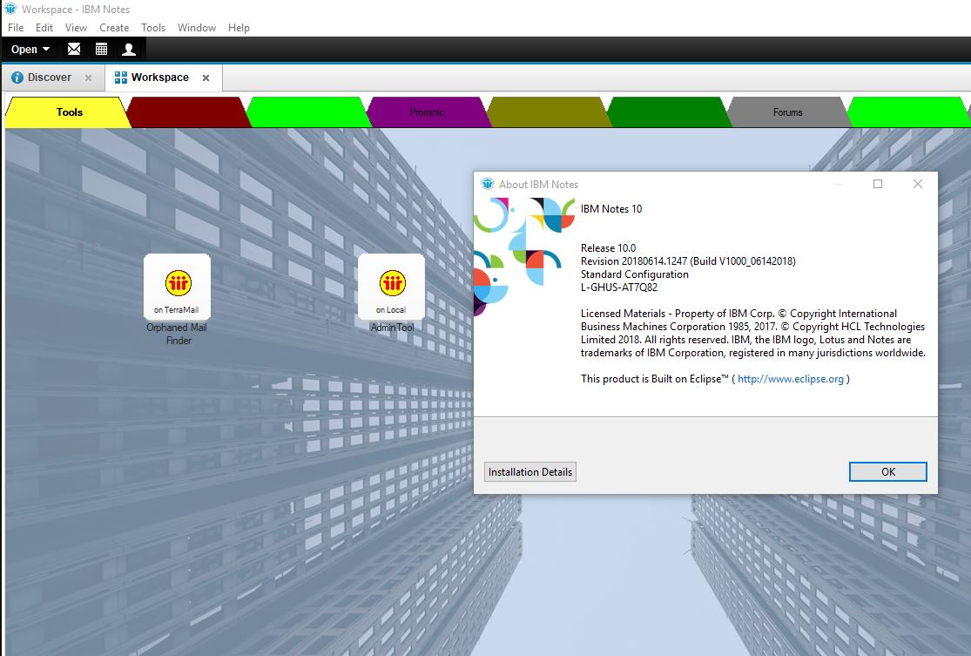971x656 pixels.
Task: Select the gray Forums workspace page tab
Action: click(788, 112)
